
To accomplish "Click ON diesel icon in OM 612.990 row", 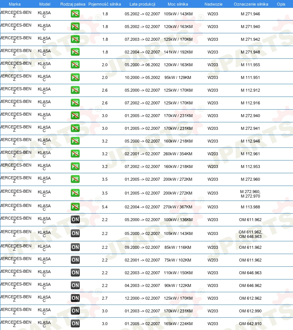I will coord(75,311).
